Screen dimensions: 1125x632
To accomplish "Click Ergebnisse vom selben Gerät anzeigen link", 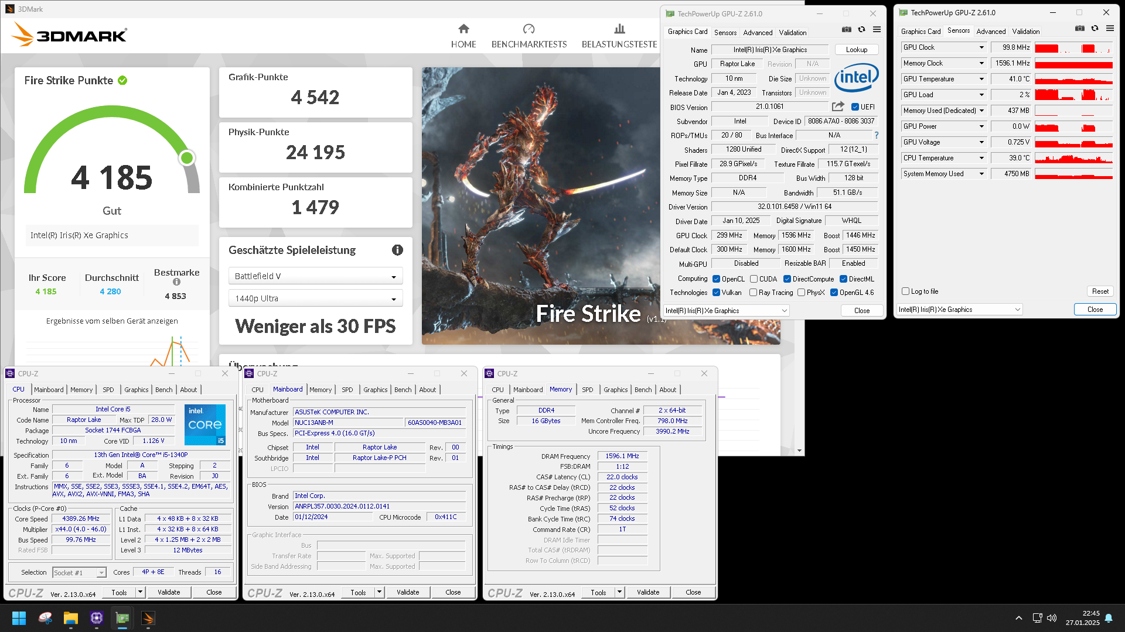I will (x=112, y=321).
